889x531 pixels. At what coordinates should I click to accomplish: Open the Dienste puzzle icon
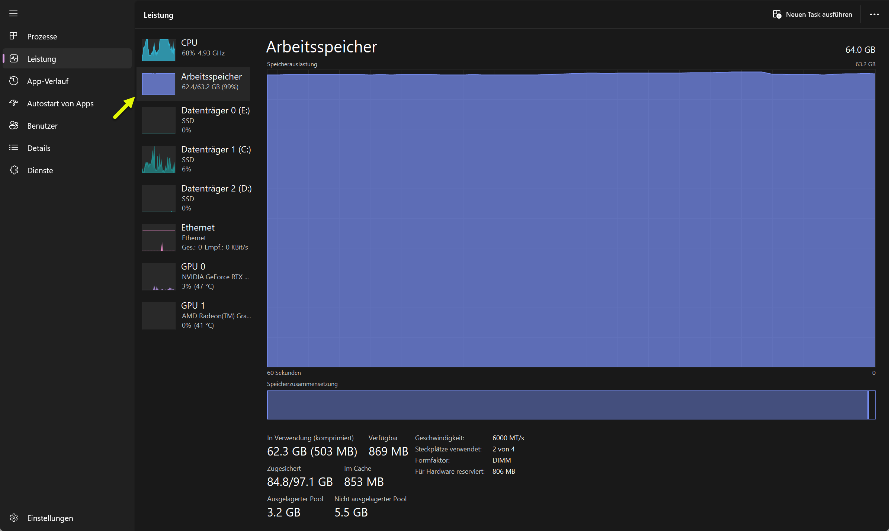[14, 170]
